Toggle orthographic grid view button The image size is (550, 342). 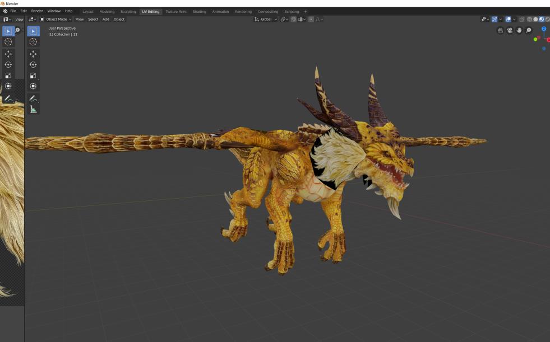pyautogui.click(x=500, y=30)
